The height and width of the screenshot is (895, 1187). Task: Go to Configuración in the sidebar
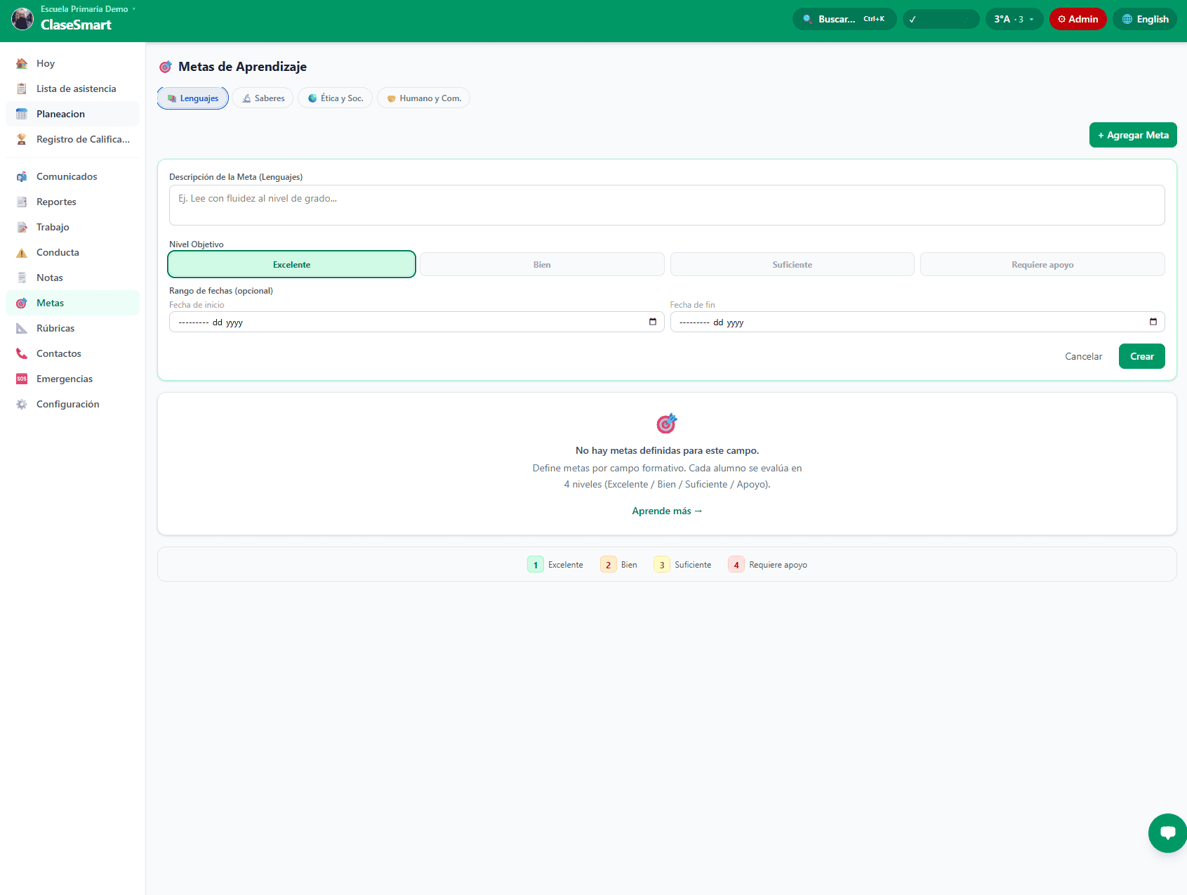click(72, 404)
